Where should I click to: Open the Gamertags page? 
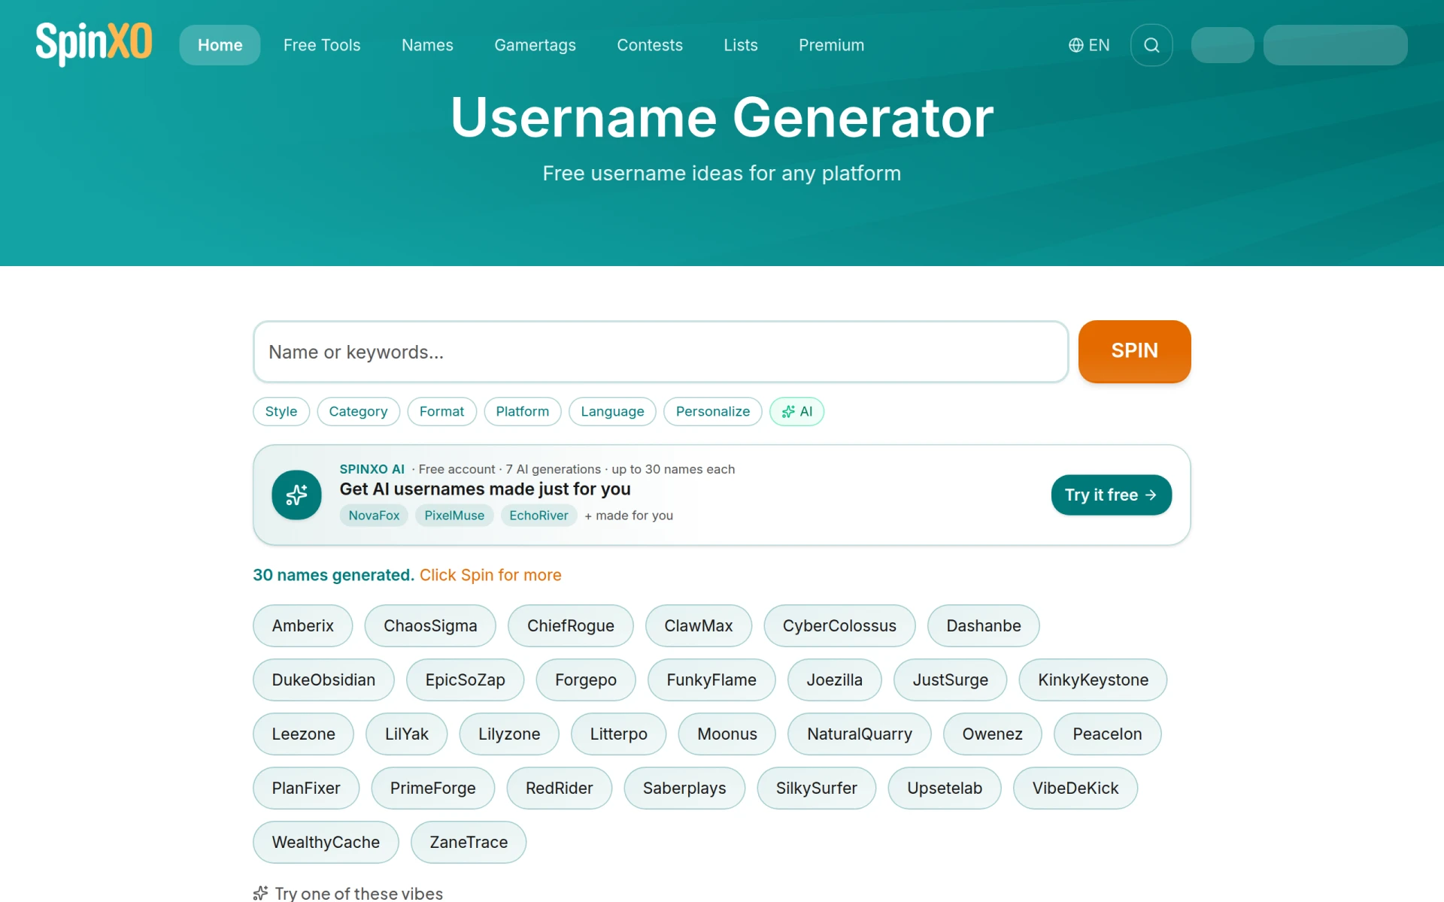[x=535, y=45]
